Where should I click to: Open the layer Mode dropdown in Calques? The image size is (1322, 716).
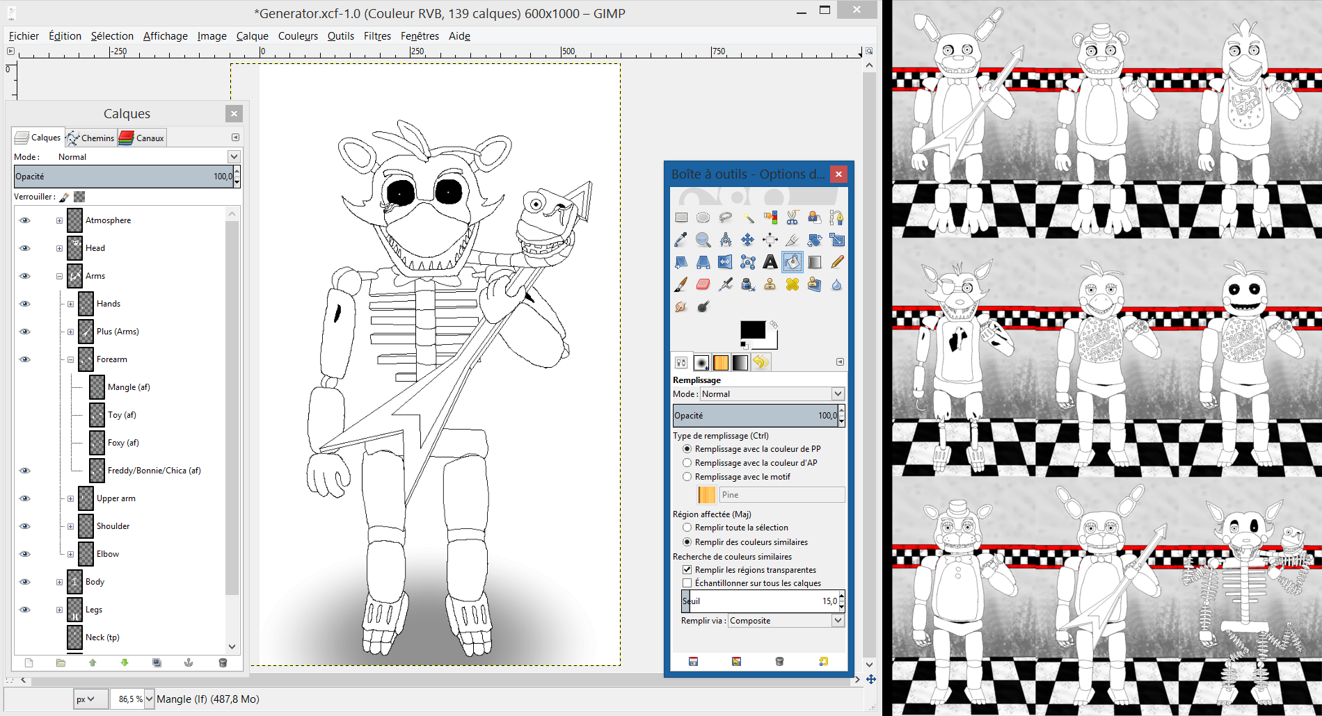pos(234,157)
